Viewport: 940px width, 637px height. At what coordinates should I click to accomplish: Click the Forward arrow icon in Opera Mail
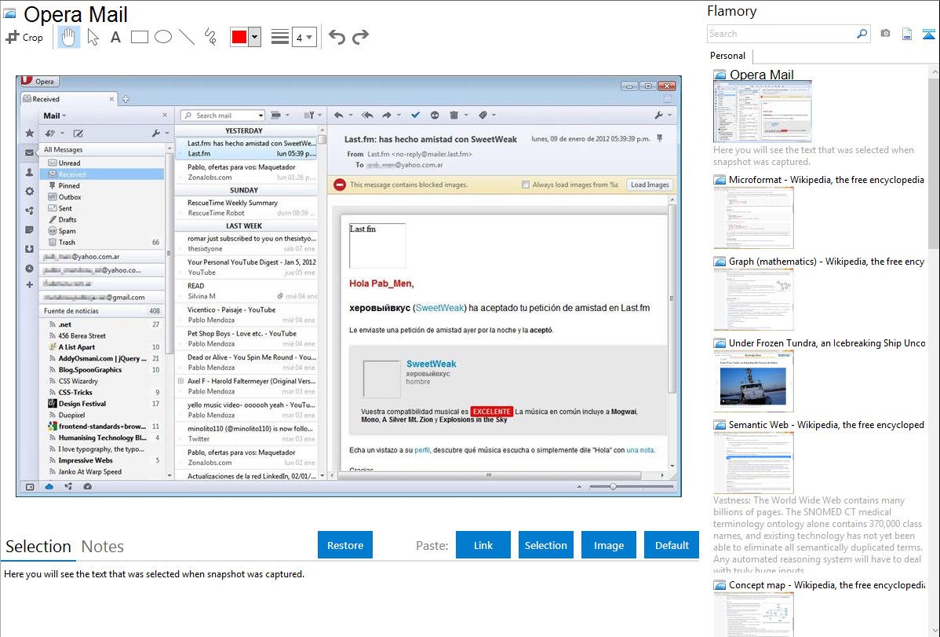(387, 115)
